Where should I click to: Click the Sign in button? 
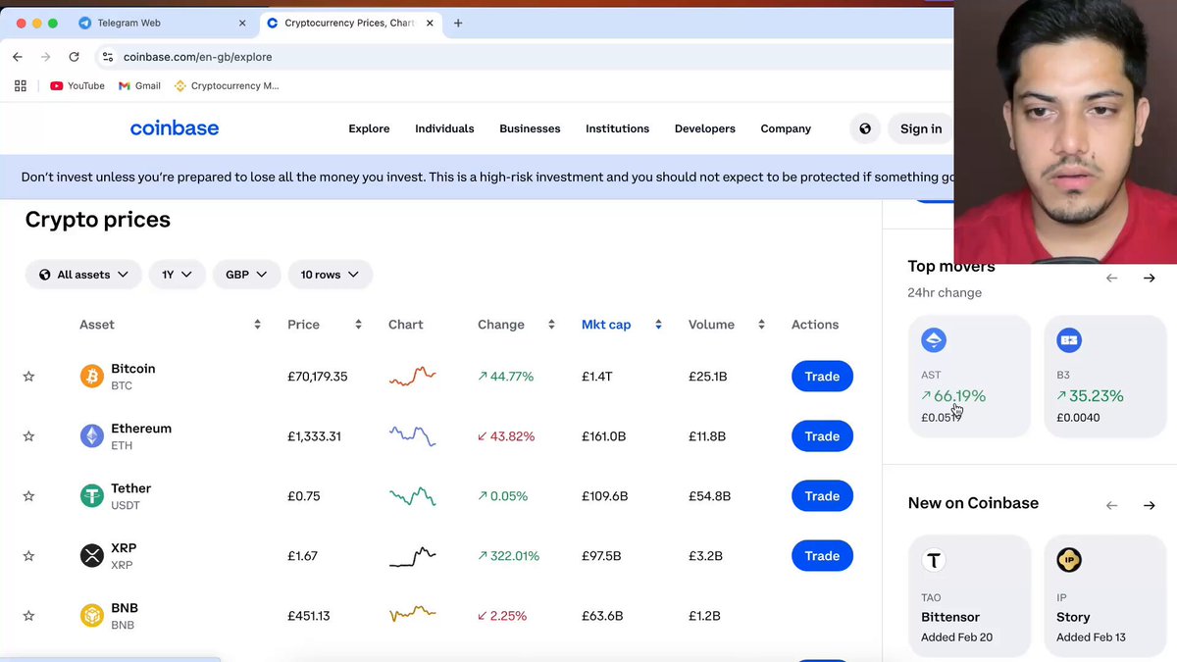(921, 128)
